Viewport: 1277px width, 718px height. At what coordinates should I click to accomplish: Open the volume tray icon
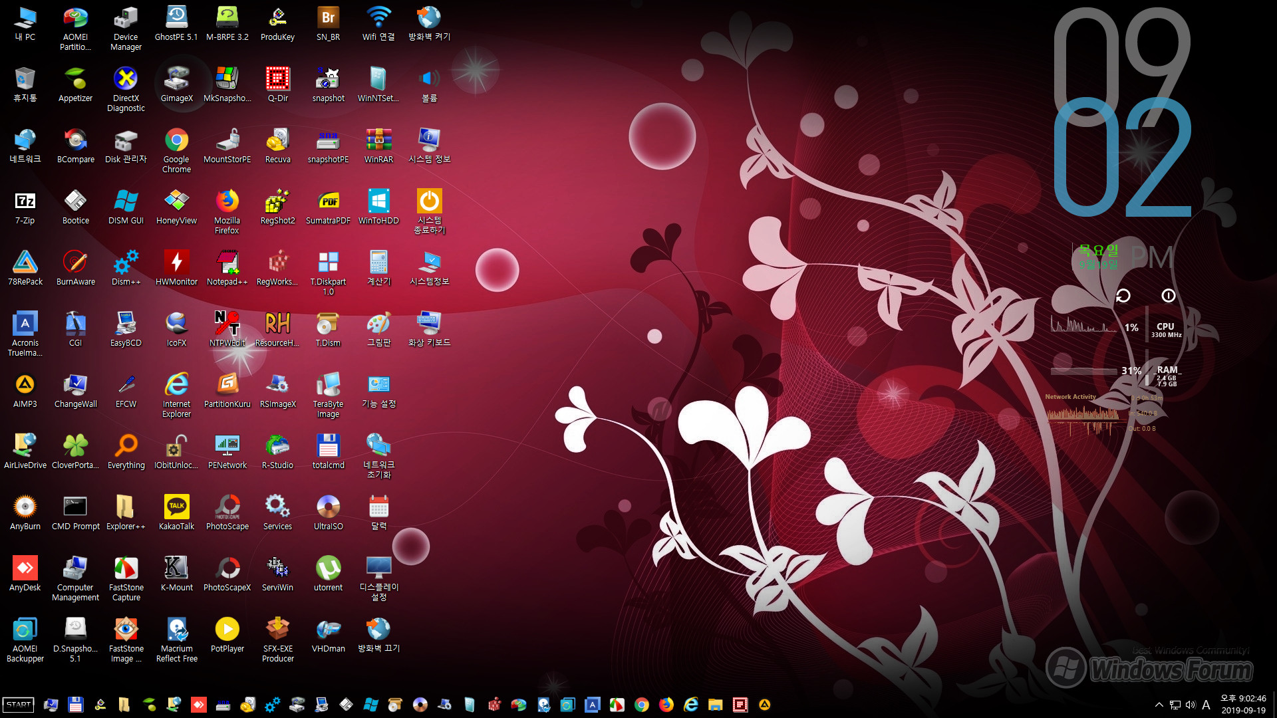1190,705
